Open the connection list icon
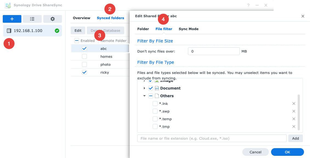This screenshot has width=310, height=158. (x=32, y=19)
